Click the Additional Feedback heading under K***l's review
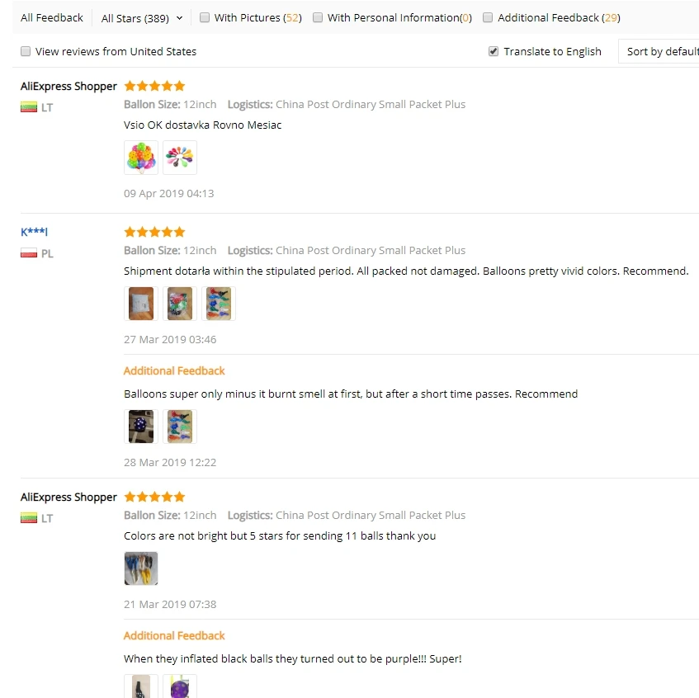 pyautogui.click(x=174, y=370)
